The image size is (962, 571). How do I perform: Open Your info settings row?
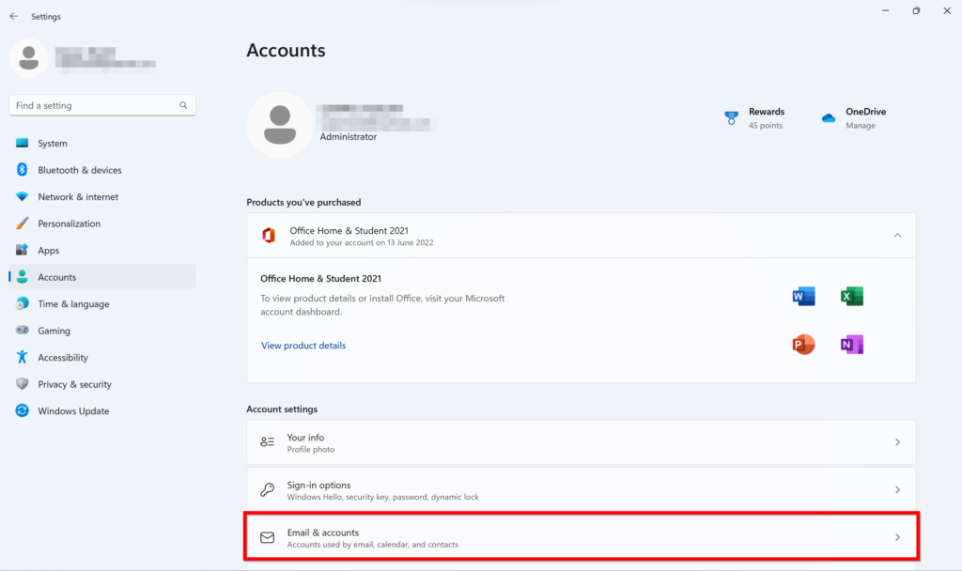pos(581,442)
